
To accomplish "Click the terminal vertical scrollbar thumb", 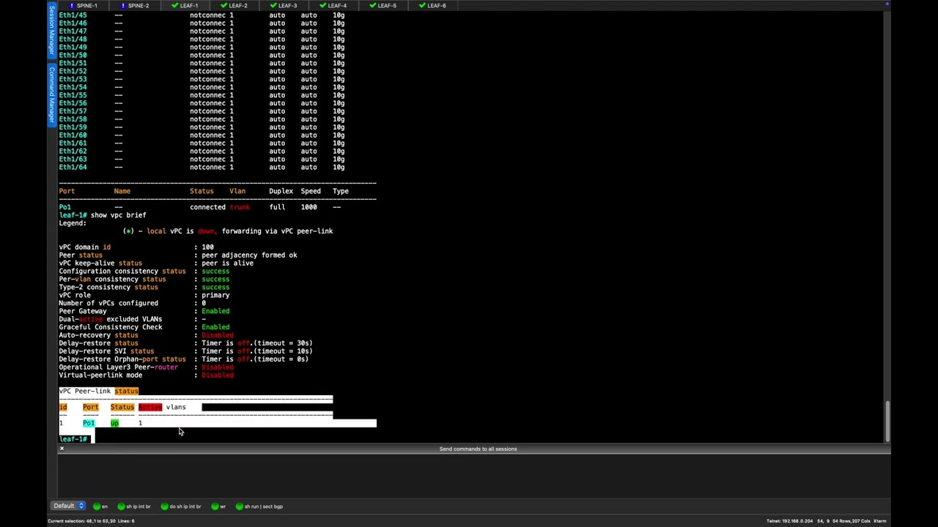I will (x=887, y=421).
